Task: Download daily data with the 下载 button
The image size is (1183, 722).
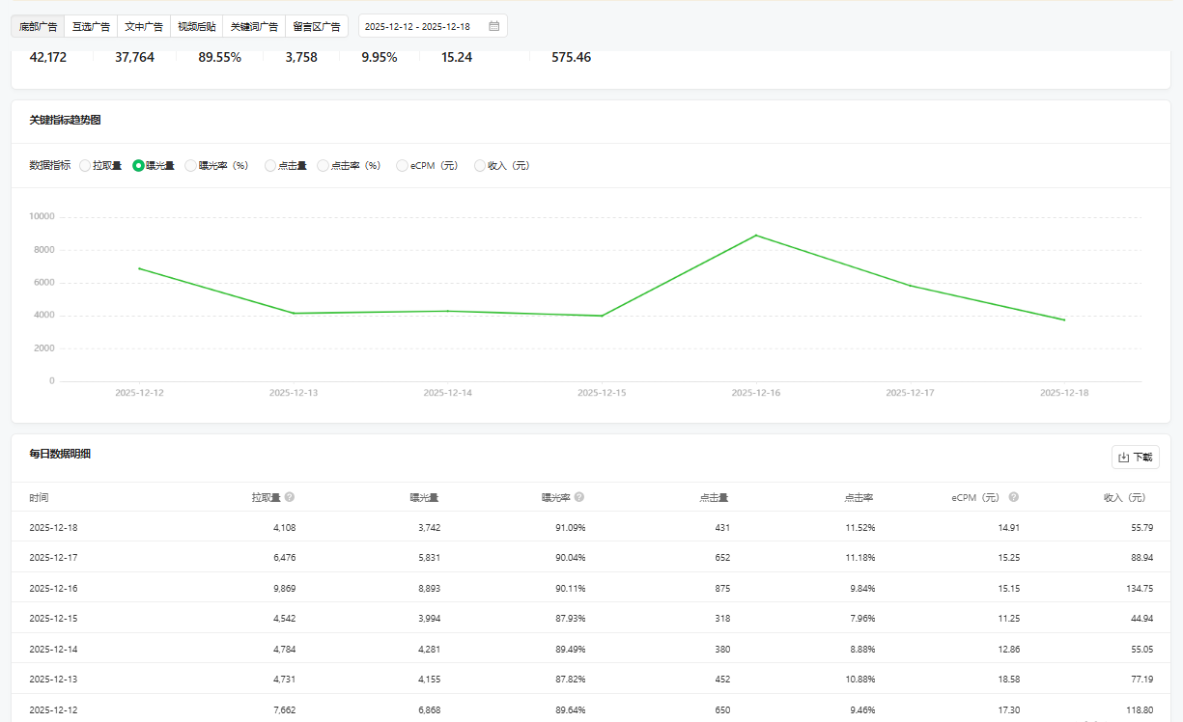Action: (x=1136, y=458)
